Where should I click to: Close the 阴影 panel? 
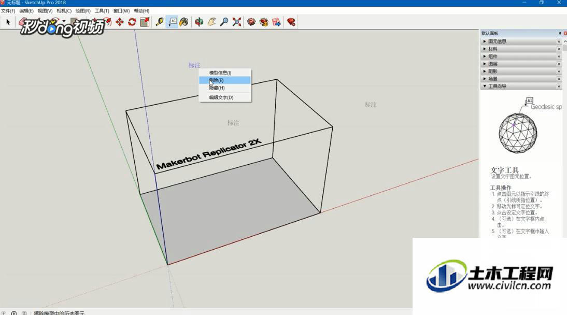[559, 71]
